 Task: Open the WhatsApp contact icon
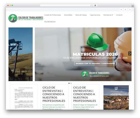(x=130, y=9)
